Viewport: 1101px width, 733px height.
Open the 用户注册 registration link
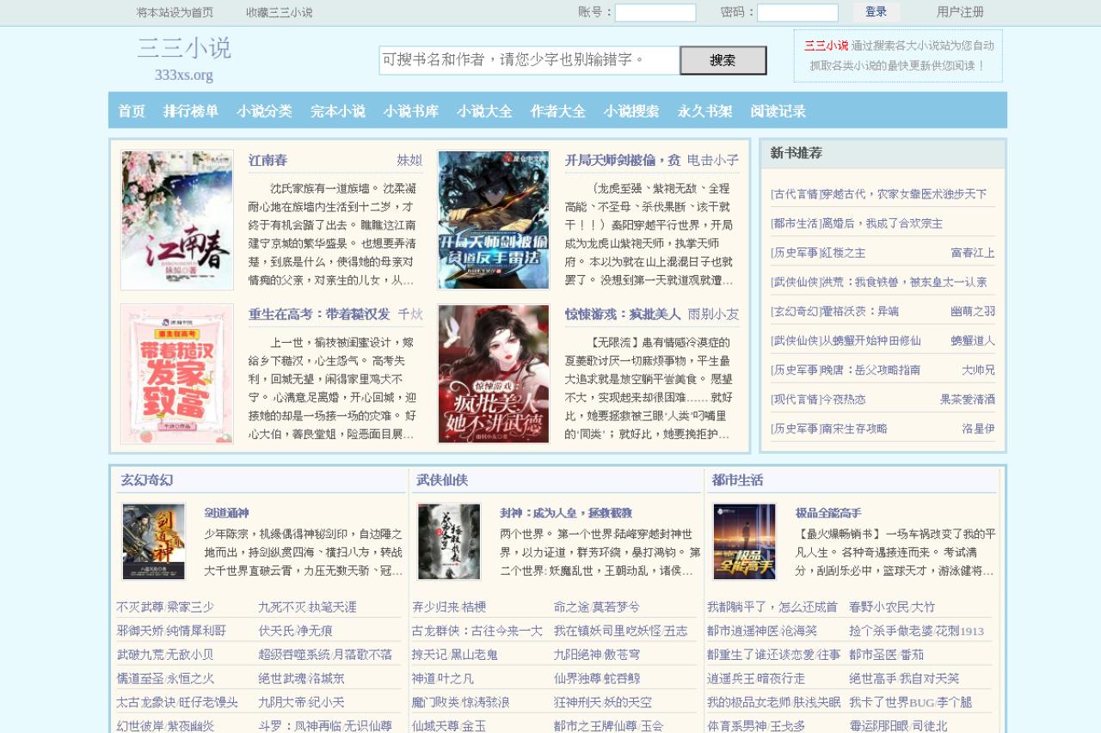960,12
